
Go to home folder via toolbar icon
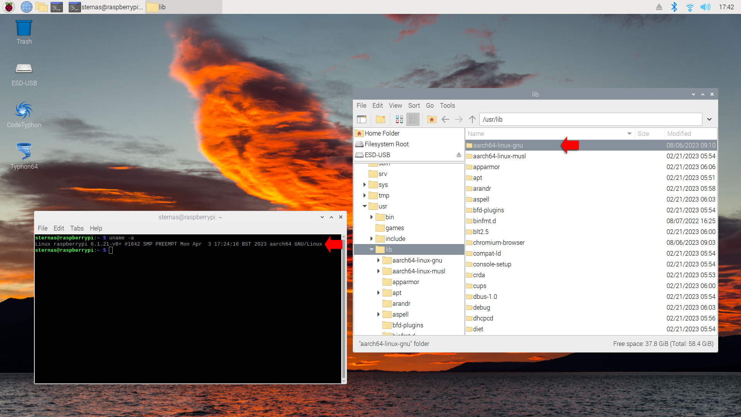click(432, 119)
